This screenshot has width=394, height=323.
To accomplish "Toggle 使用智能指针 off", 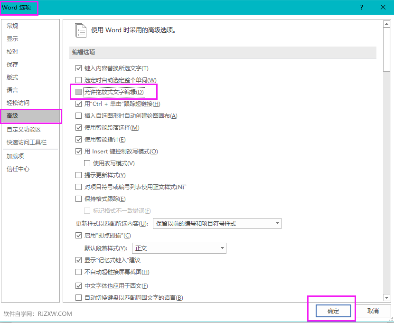I will 78,139.
